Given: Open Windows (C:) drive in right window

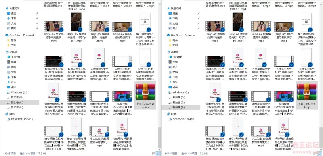Looking at the screenshot, I should click(178, 92).
